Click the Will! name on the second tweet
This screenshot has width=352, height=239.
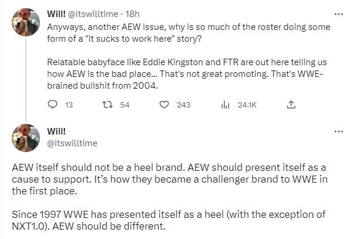pos(56,132)
